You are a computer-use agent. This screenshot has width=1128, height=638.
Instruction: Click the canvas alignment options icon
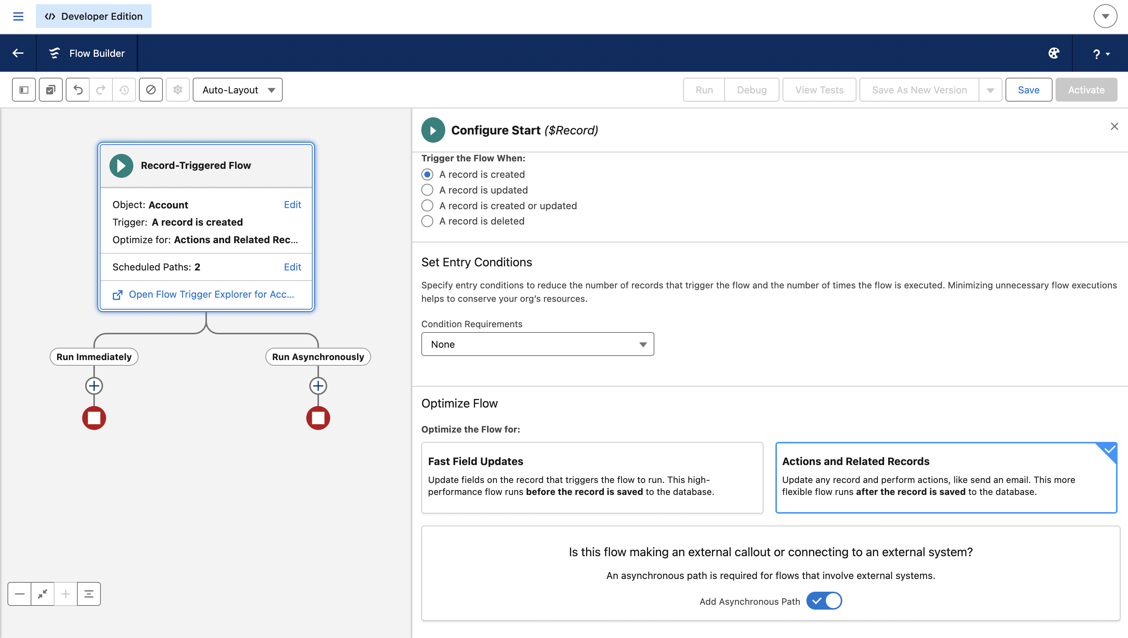click(89, 594)
